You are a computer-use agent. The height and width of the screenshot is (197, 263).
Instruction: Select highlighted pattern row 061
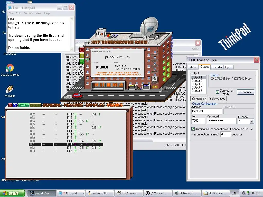pos(66,144)
